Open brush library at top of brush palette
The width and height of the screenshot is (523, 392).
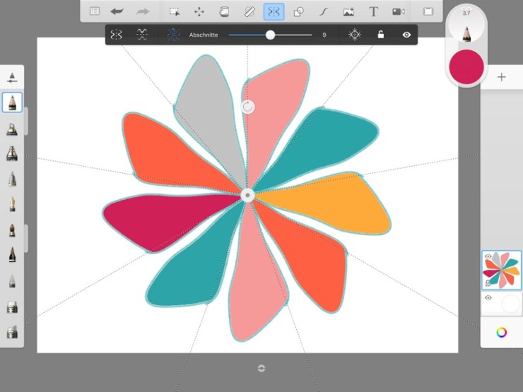pos(13,77)
